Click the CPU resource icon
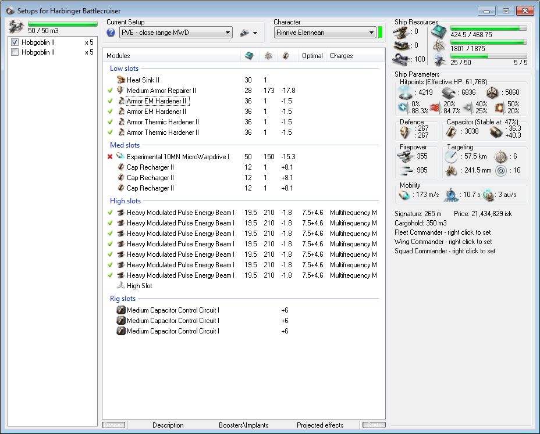The image size is (540, 434). pos(439,31)
